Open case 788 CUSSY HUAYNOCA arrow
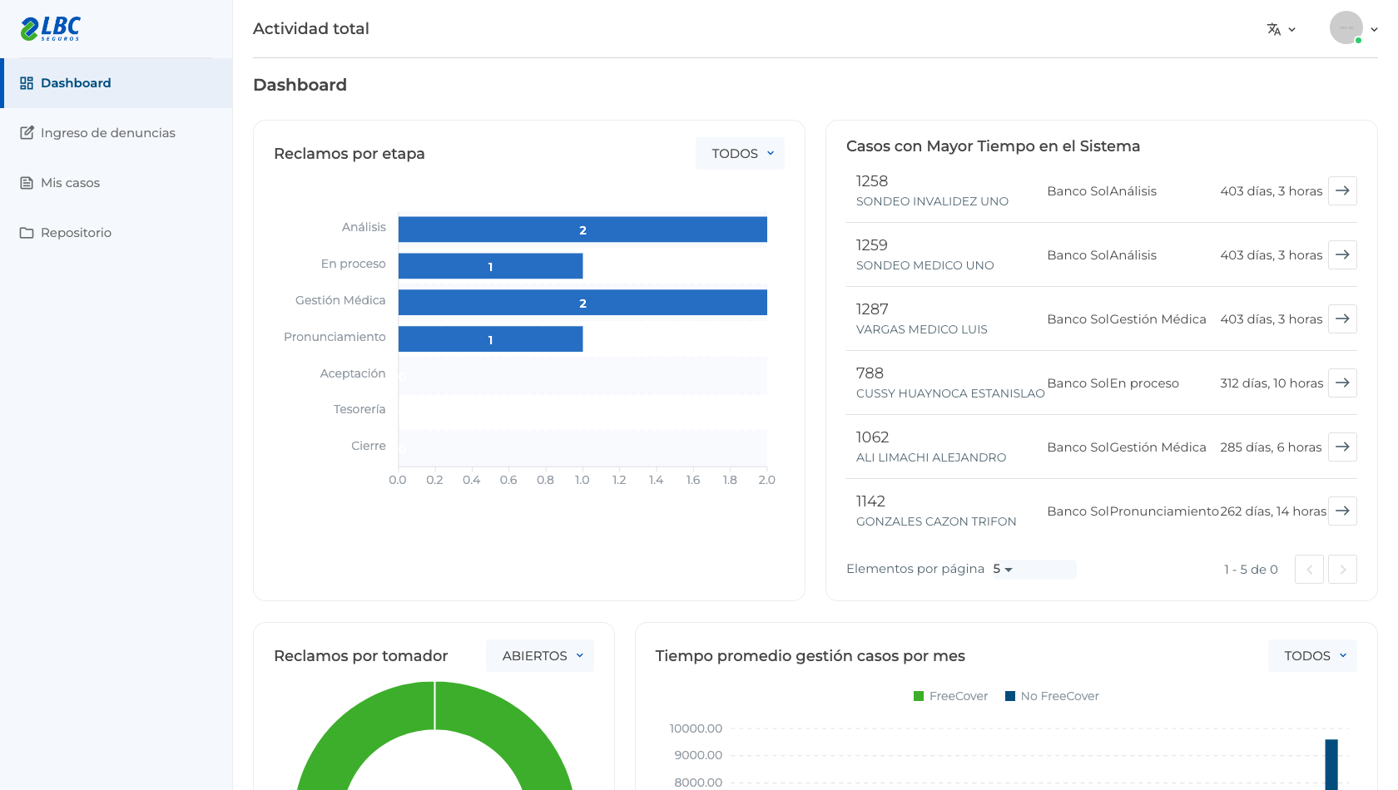Viewport: 1398px width, 790px height. tap(1342, 383)
